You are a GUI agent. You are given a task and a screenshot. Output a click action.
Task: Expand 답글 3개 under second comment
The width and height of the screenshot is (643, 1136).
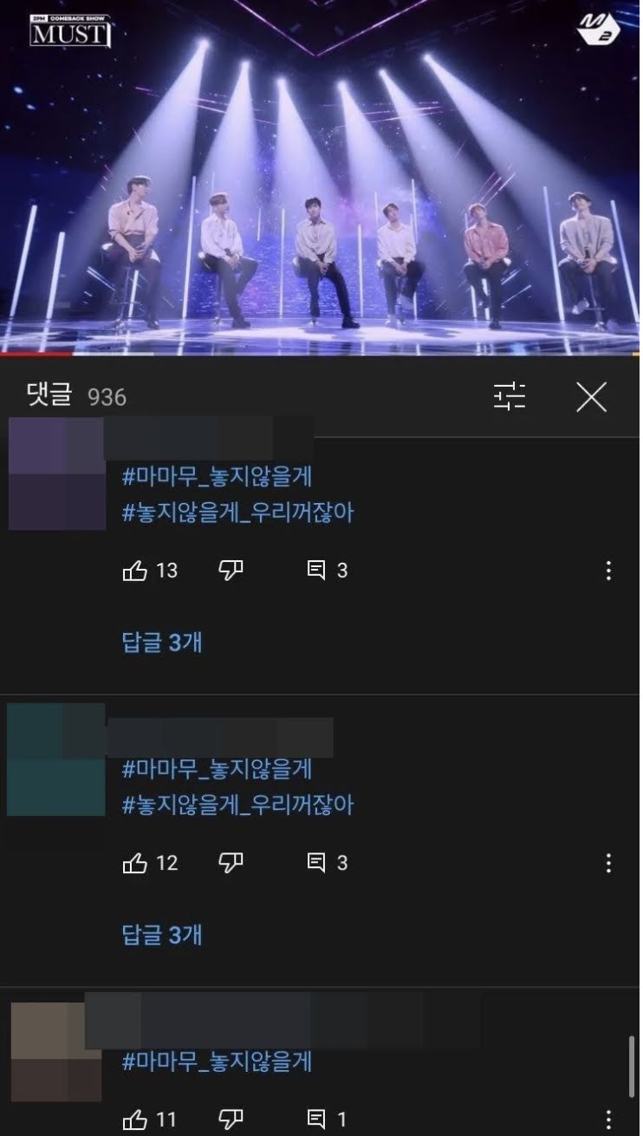click(162, 935)
